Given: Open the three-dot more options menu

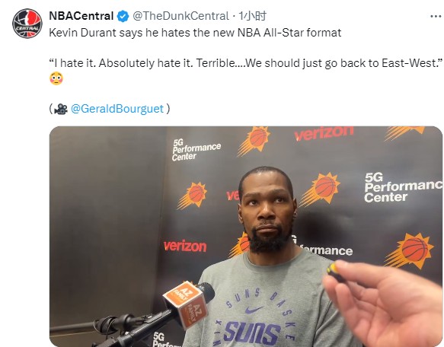Looking at the screenshot, I should [x=436, y=17].
